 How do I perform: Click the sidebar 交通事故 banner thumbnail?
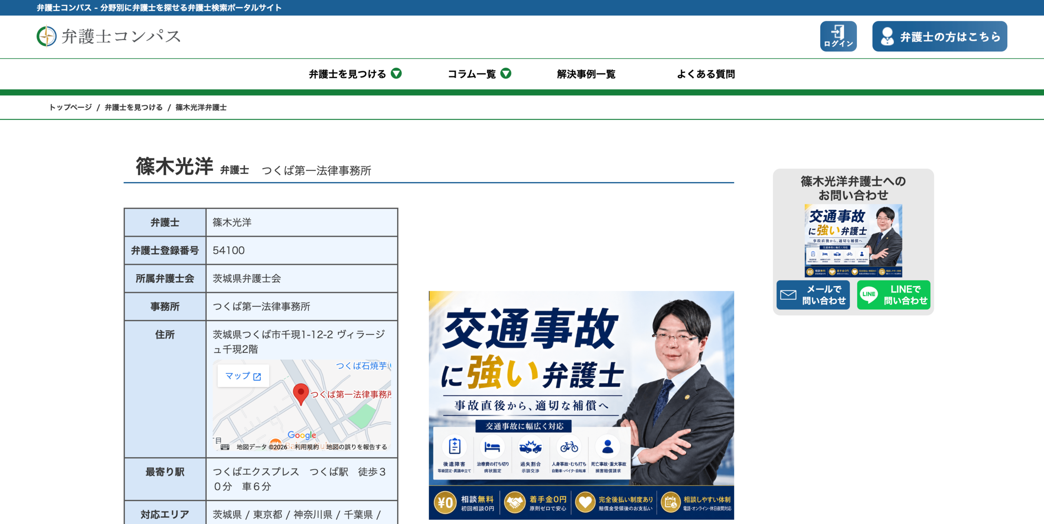tap(853, 240)
